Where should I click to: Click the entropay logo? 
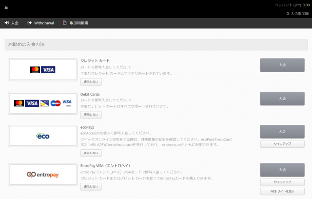[x=43, y=174]
